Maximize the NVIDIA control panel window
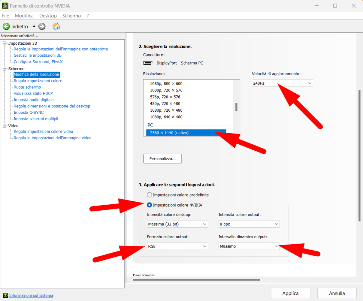The width and height of the screenshot is (363, 301). point(335,6)
